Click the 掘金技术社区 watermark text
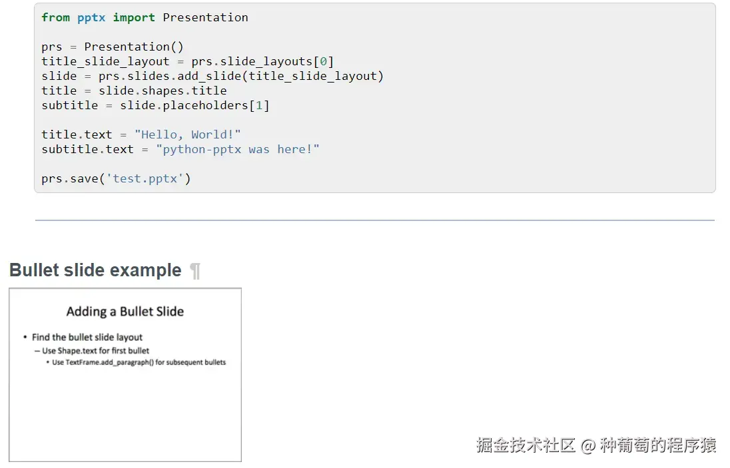Screen dimensions: 730x468 click(526, 445)
